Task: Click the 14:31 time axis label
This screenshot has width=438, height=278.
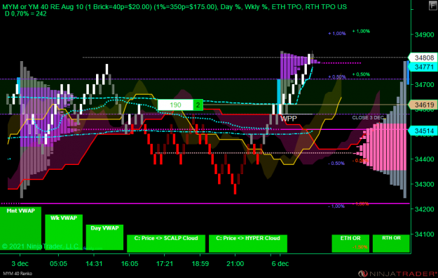Action: tap(94, 263)
